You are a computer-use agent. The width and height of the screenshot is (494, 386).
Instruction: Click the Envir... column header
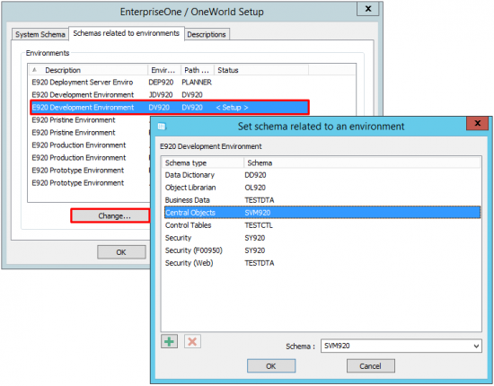164,70
